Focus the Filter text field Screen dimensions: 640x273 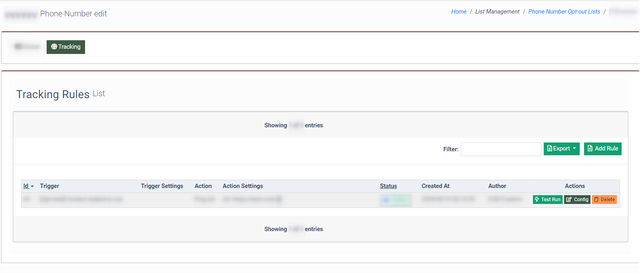point(501,149)
